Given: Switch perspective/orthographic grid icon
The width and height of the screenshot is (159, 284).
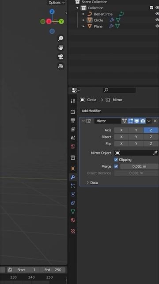Looking at the screenshot, I should pos(61,66).
